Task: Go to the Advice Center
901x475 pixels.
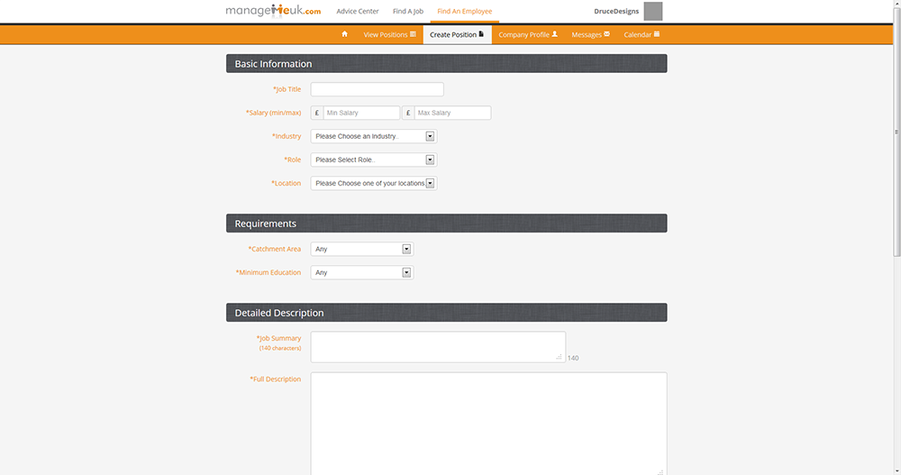Action: click(358, 12)
